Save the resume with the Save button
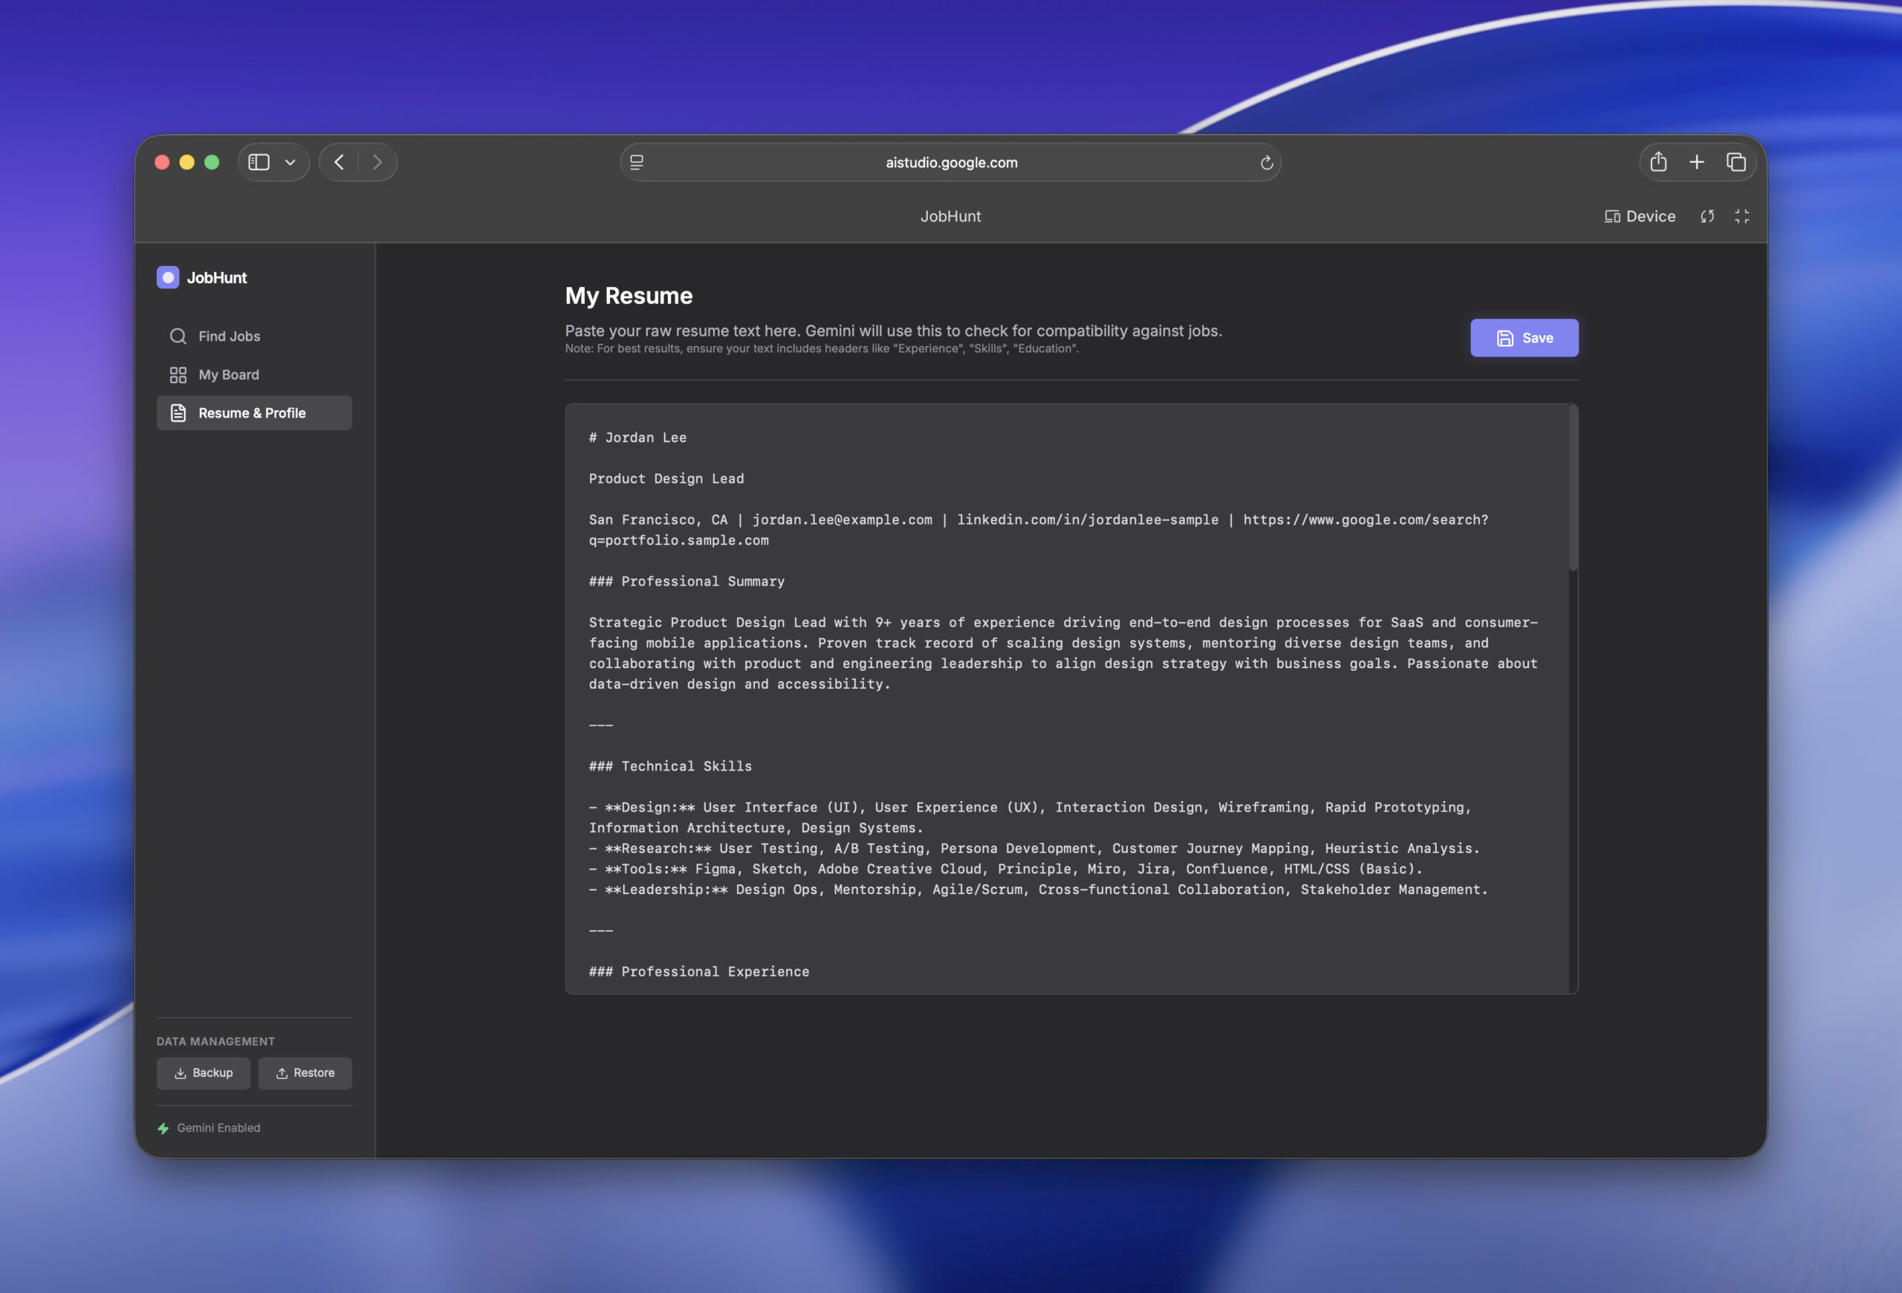Viewport: 1902px width, 1293px height. click(x=1523, y=338)
